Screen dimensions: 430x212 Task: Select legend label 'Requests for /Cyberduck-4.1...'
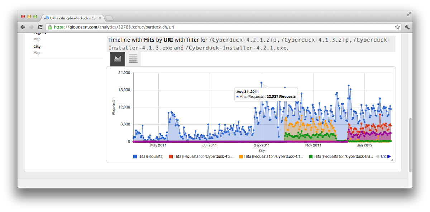274,156
